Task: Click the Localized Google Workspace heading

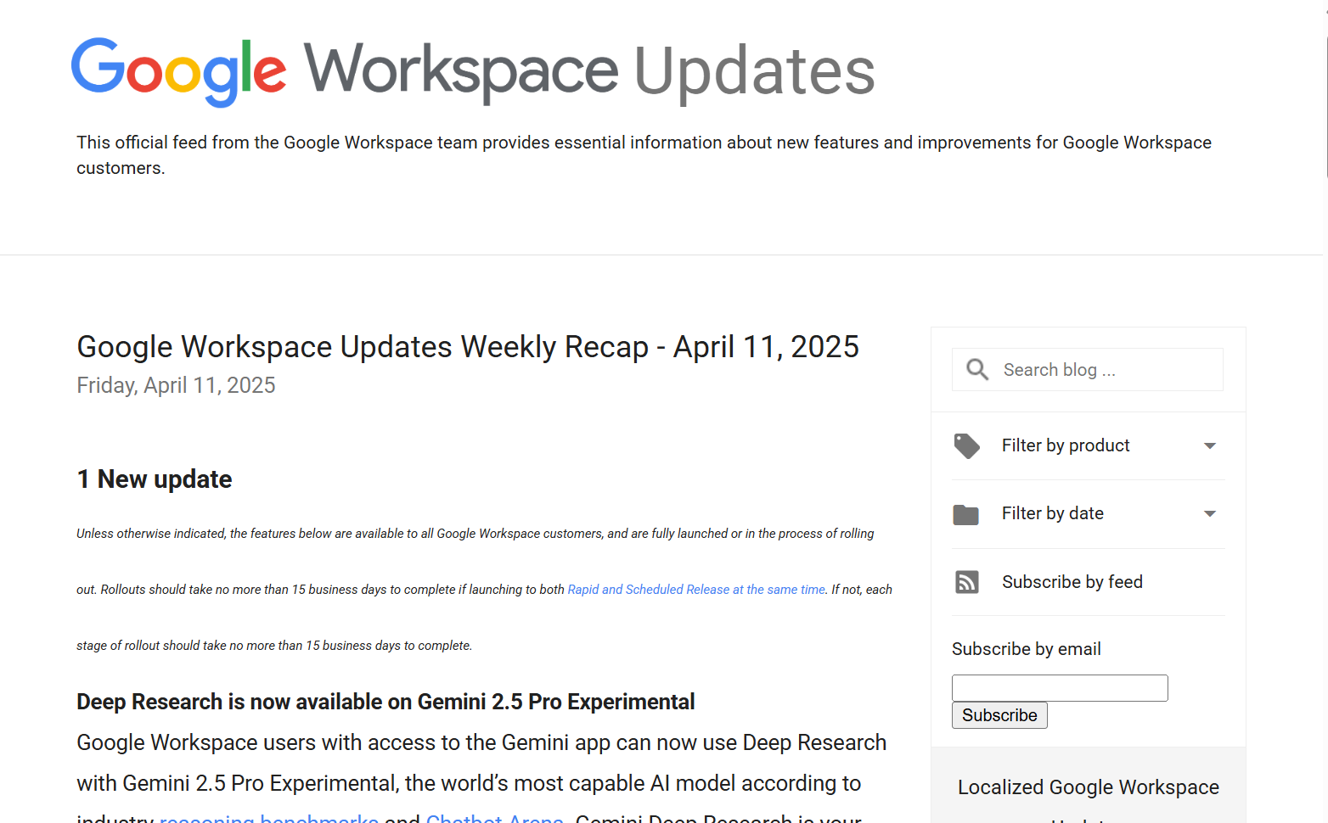Action: 1088,787
